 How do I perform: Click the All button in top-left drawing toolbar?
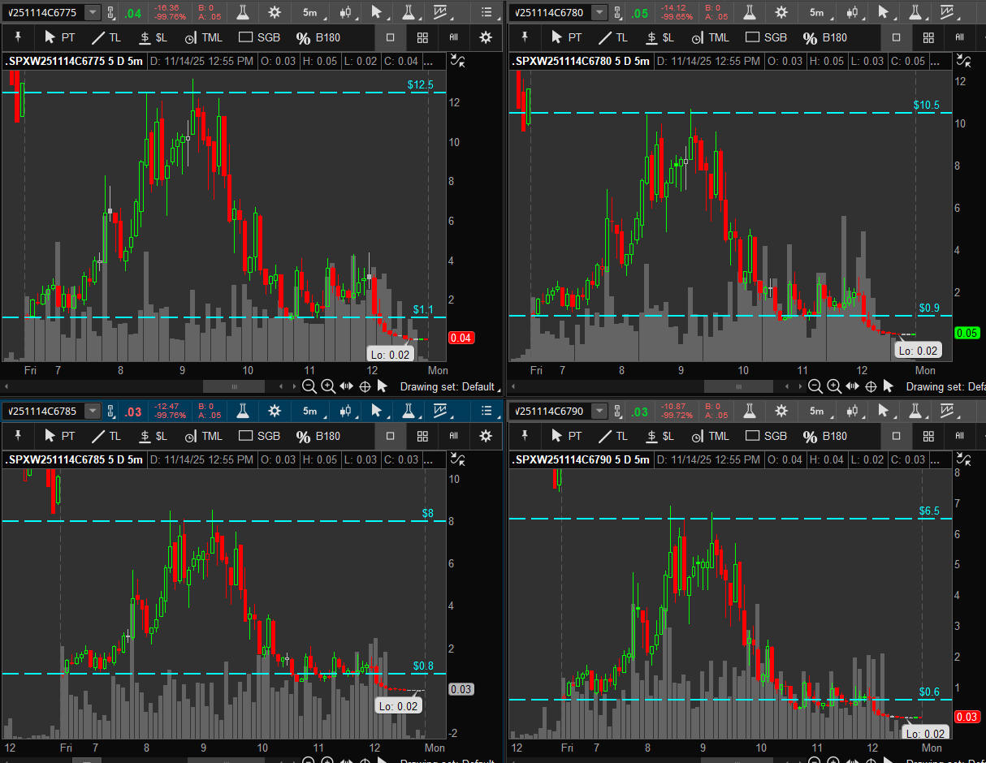tap(453, 37)
